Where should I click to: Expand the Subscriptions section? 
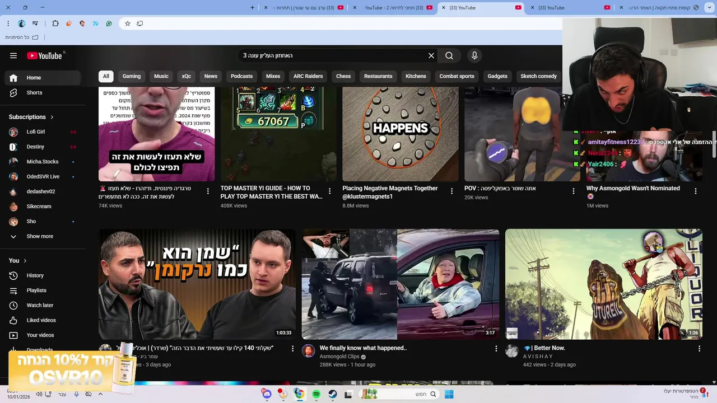31,117
